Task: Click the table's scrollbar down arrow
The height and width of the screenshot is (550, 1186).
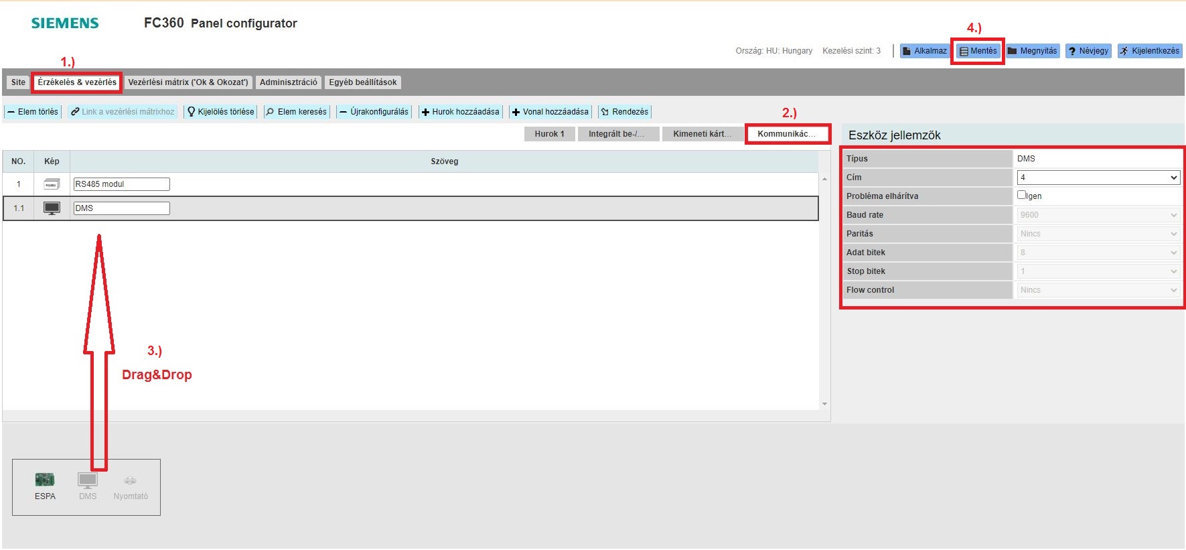Action: (824, 404)
